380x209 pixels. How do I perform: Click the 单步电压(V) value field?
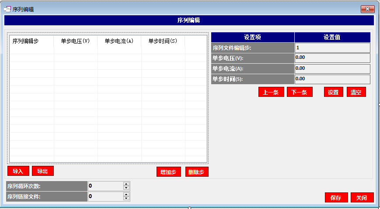[x=332, y=58]
